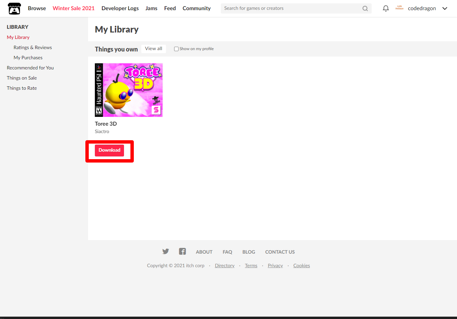Select My Library in sidebar
The height and width of the screenshot is (319, 457).
[x=18, y=37]
